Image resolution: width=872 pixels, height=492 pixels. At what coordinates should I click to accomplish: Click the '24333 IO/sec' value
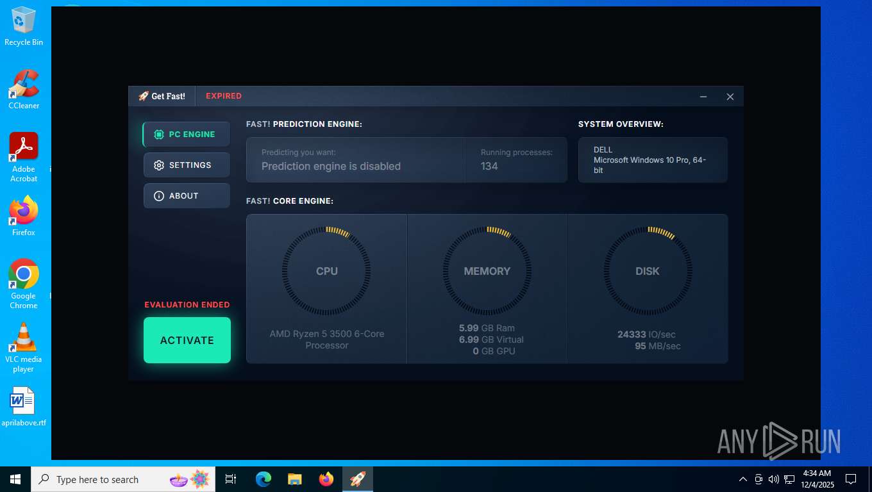(x=646, y=334)
